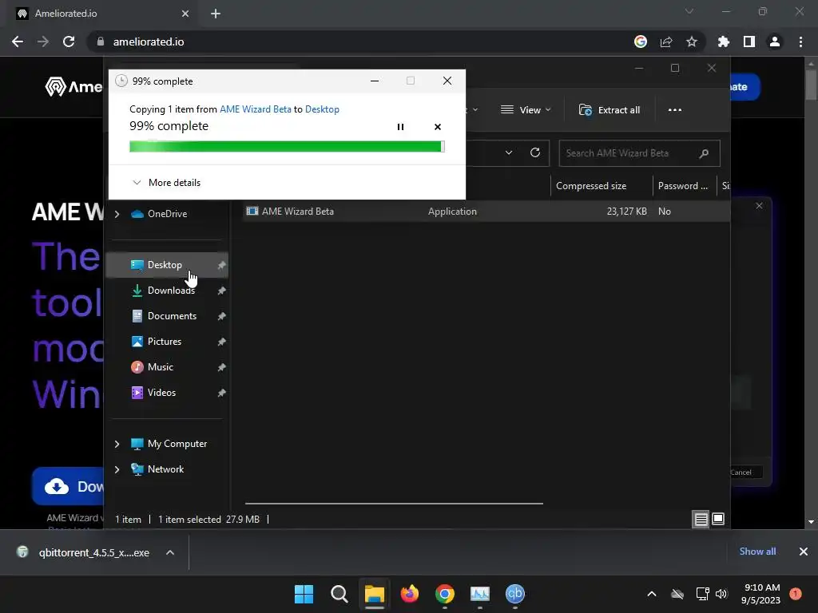Viewport: 818px width, 613px height.
Task: Open the View menu in Explorer
Action: pos(526,110)
